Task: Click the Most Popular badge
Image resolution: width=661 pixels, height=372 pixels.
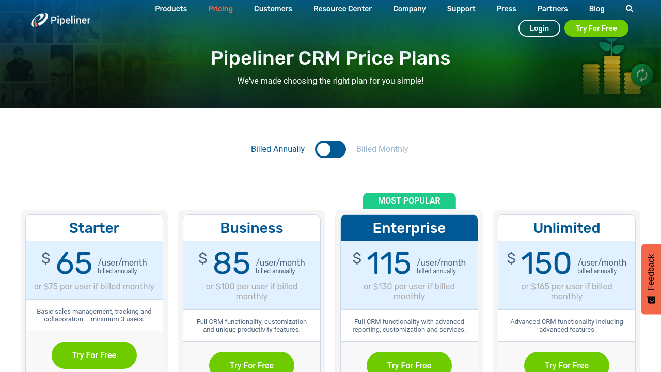Action: click(409, 201)
